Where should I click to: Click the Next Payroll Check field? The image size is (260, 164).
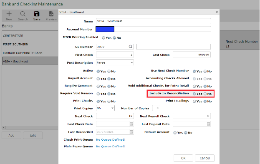coord(192,116)
